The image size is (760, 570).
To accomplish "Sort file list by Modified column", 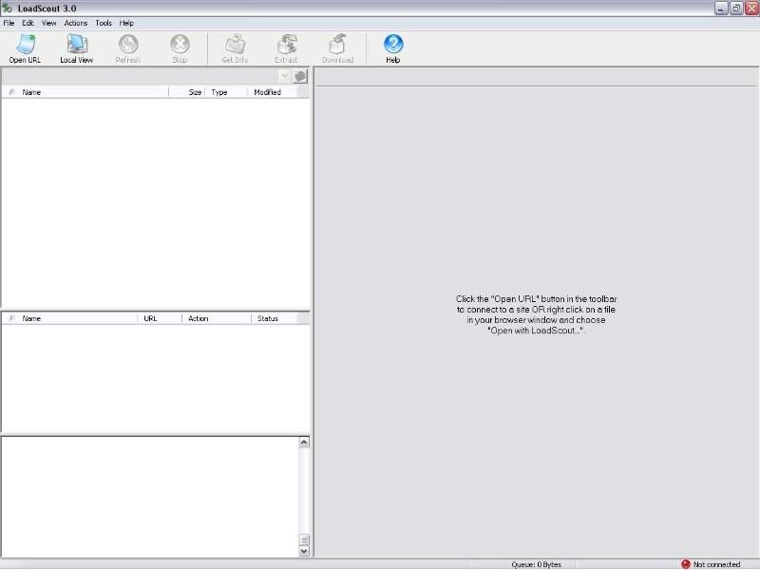I will (272, 92).
